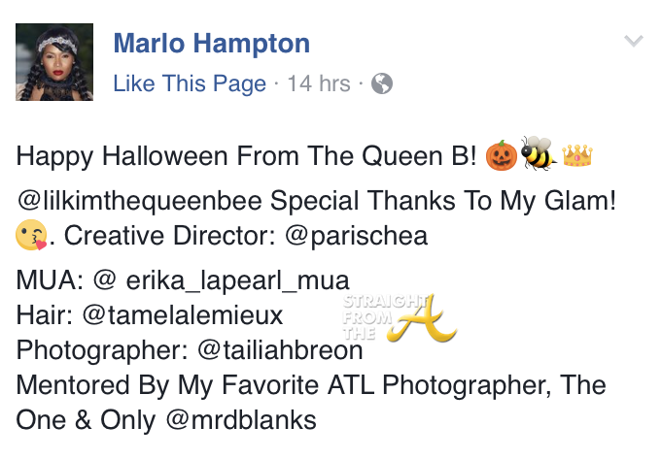Viewport: 662px width, 460px height.
Task: Click the Happy Halloween From The Queen B text
Action: pyautogui.click(x=246, y=156)
